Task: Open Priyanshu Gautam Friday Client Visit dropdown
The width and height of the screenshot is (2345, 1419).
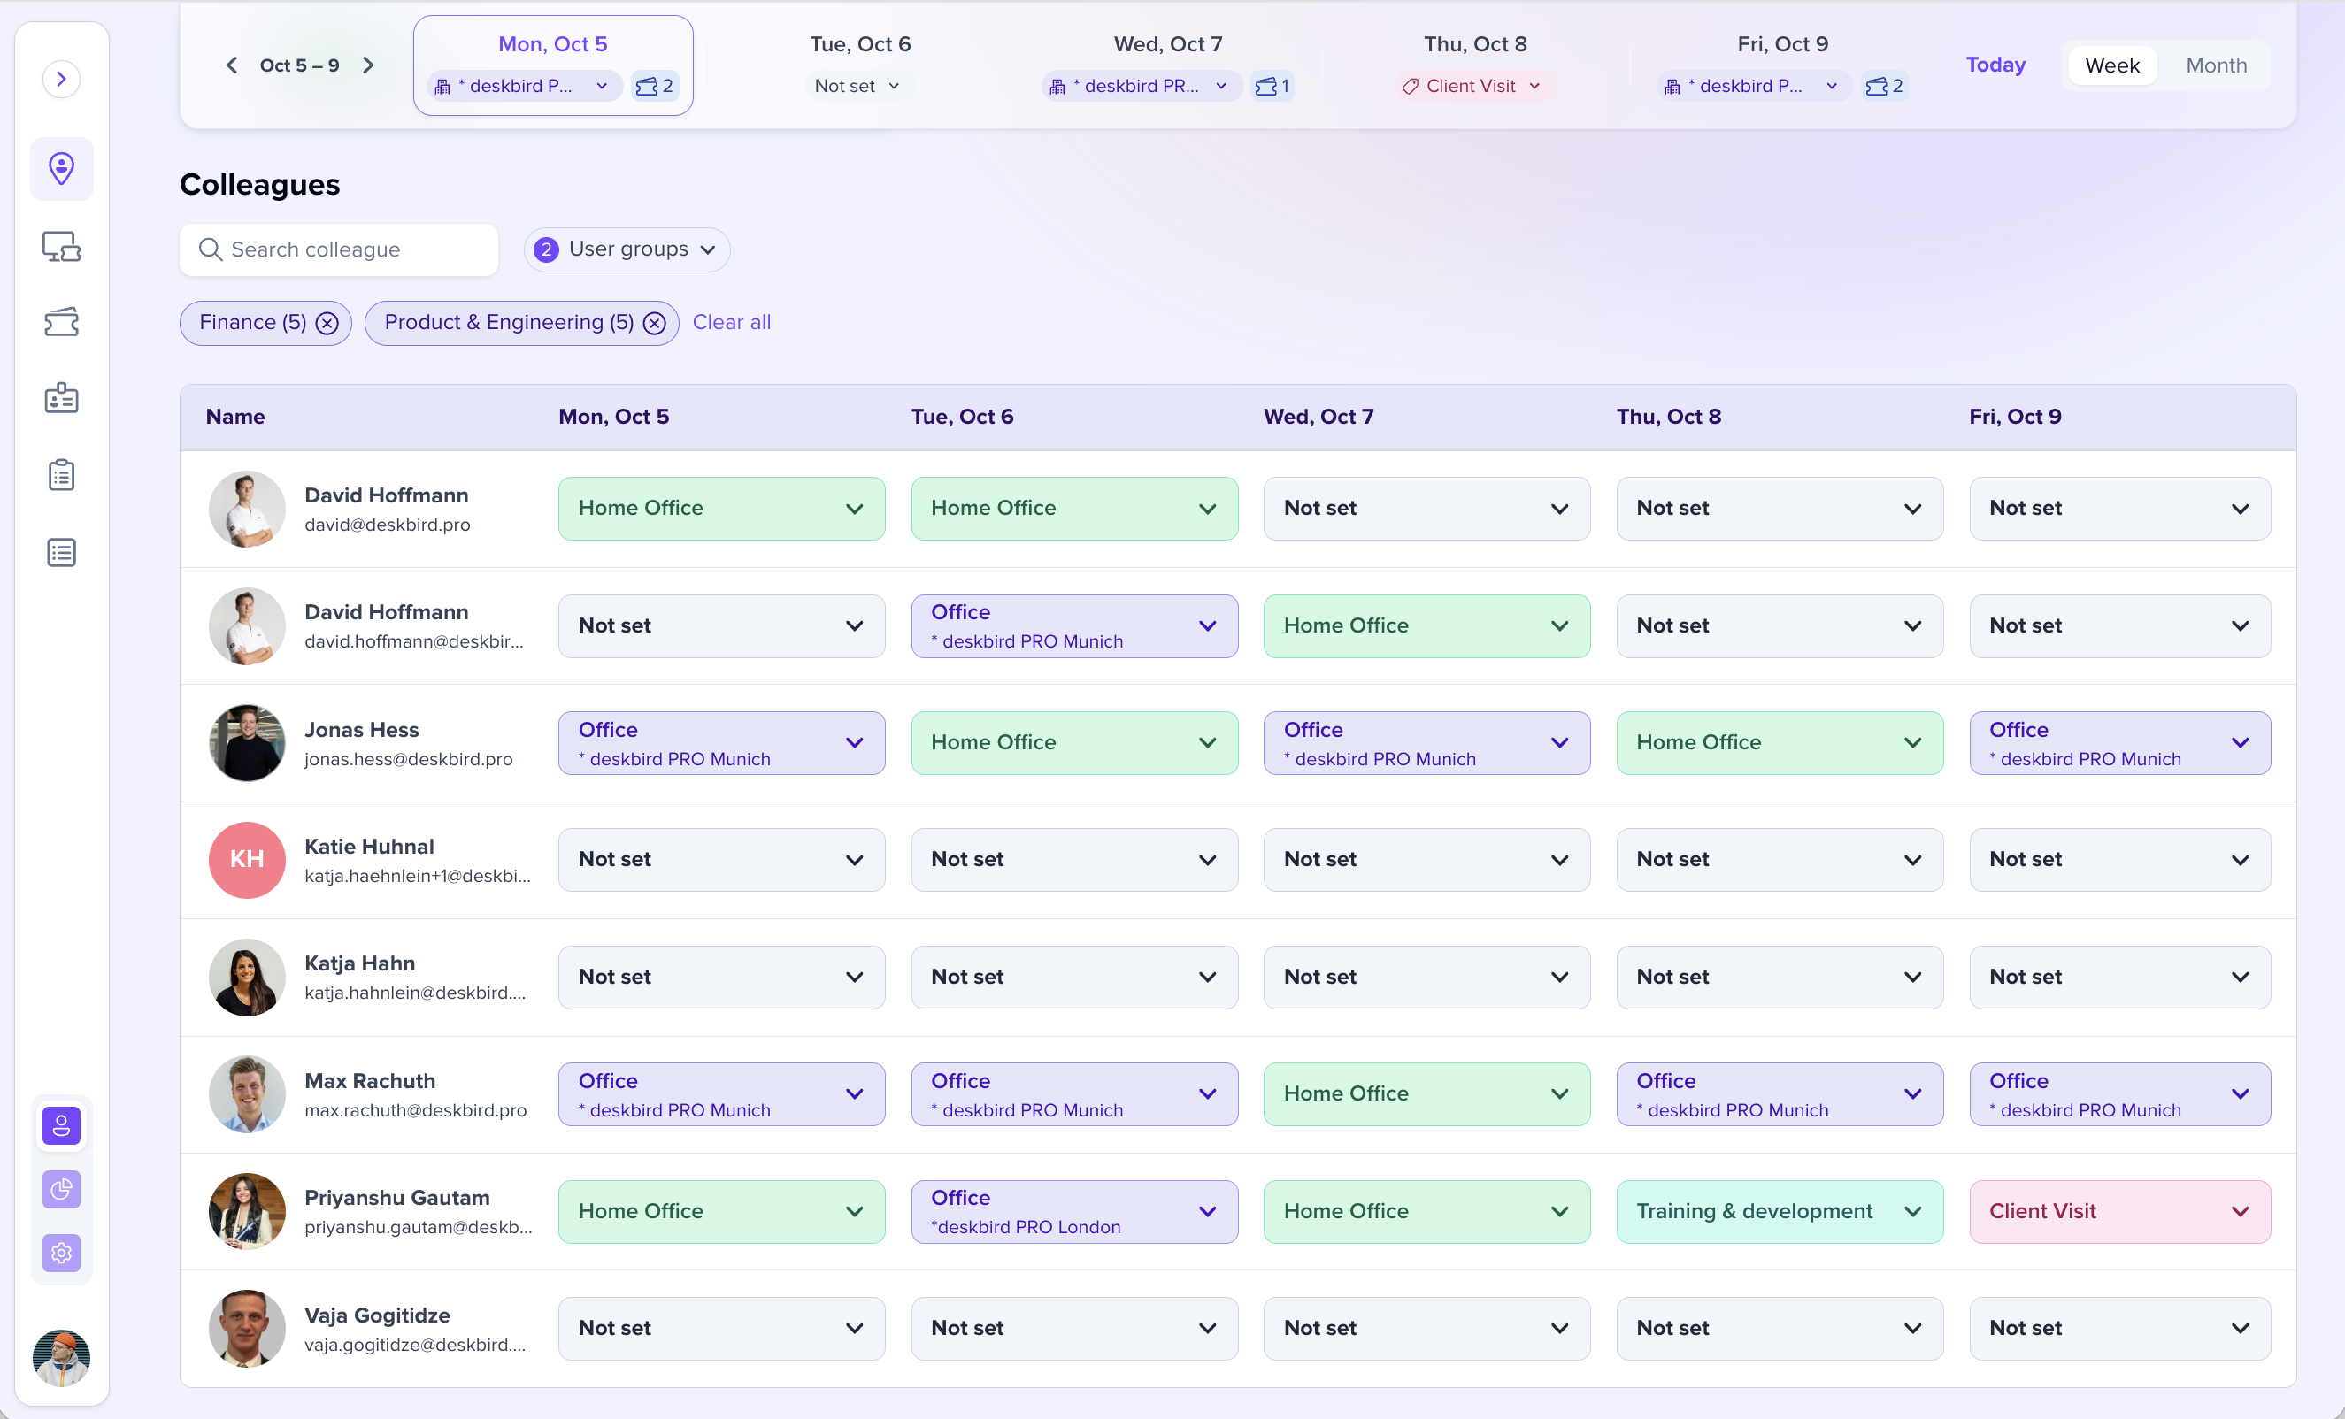Action: (x=2119, y=1211)
